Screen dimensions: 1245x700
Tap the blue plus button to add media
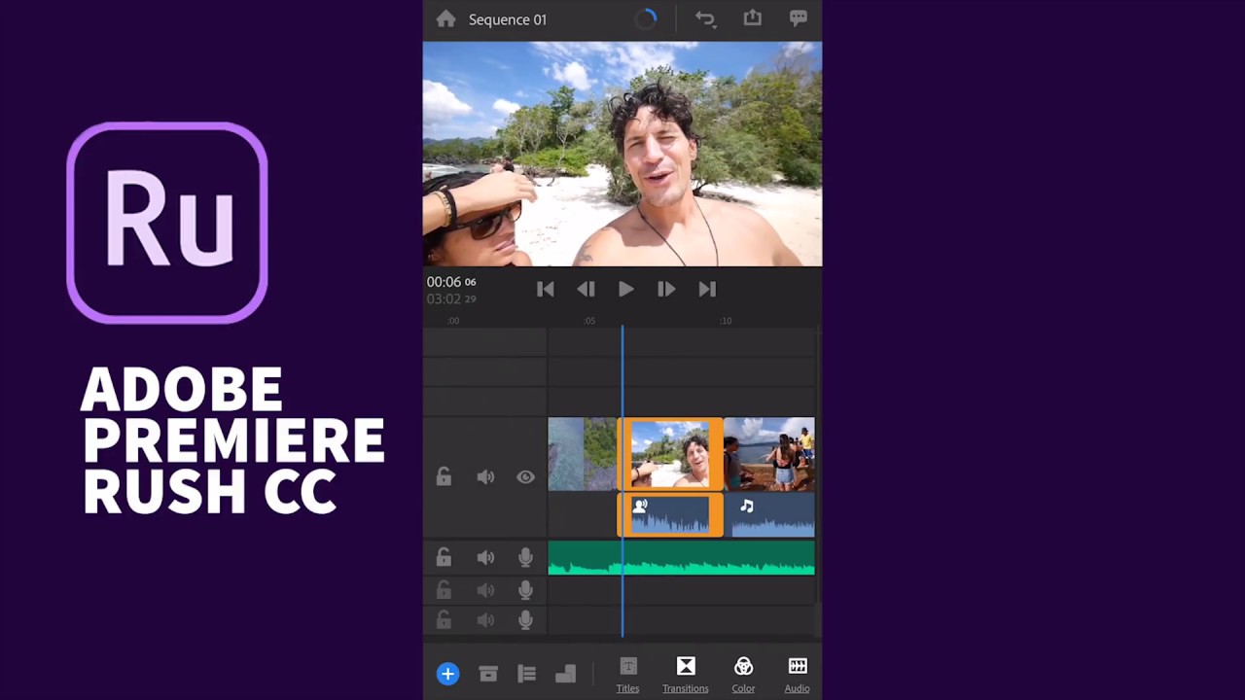point(447,674)
